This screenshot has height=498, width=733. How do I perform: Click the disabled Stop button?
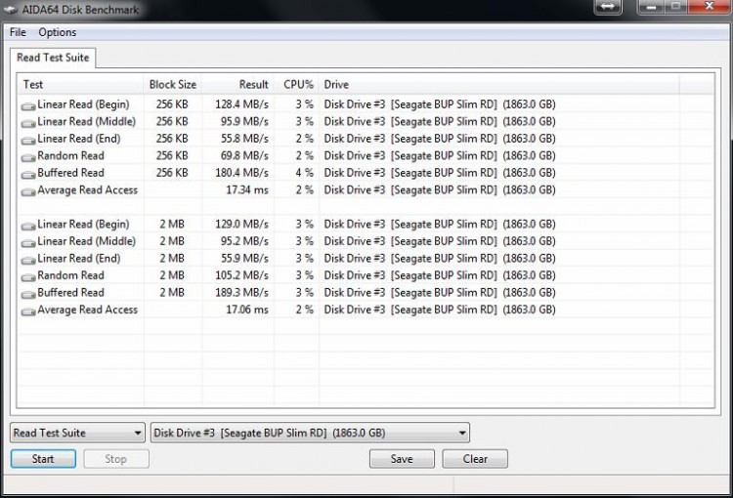(116, 459)
